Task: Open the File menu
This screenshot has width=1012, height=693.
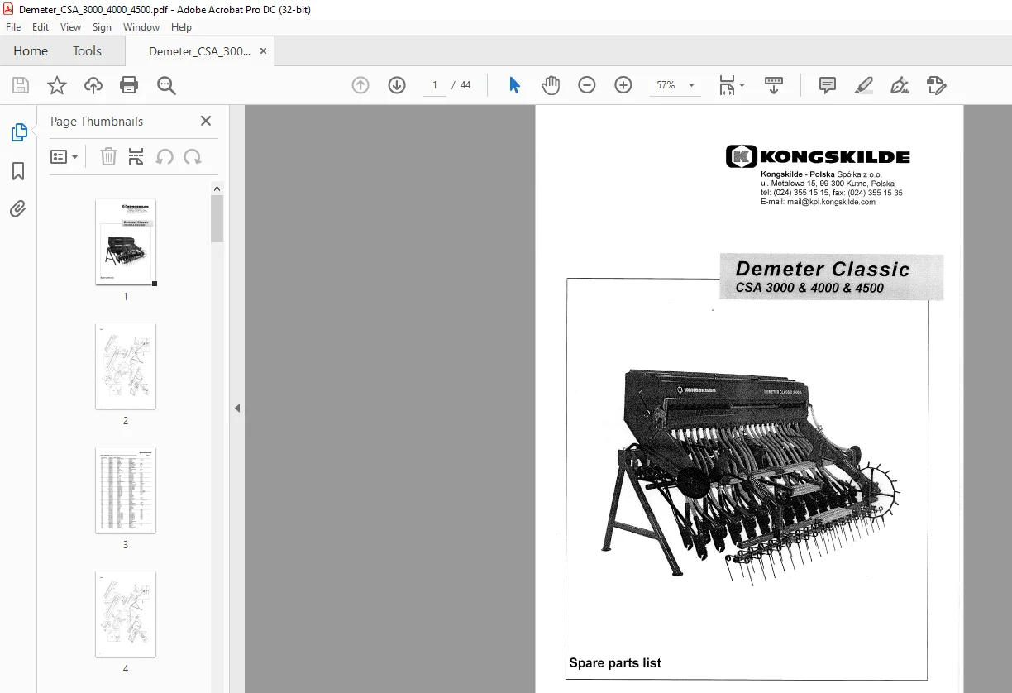Action: [x=13, y=27]
